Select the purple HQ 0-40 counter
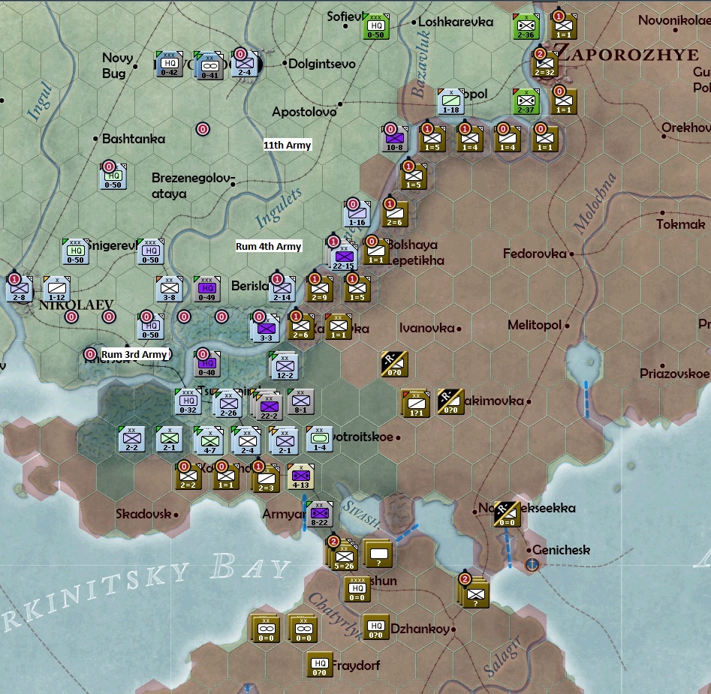This screenshot has height=694, width=711. (x=206, y=364)
